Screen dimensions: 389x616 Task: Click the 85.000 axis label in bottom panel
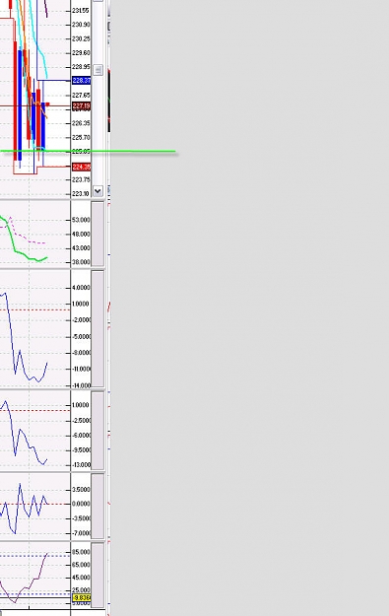pyautogui.click(x=82, y=552)
